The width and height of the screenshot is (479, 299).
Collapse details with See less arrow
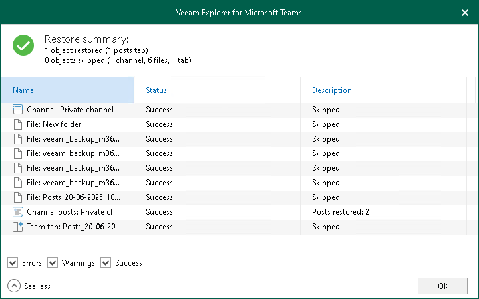click(x=13, y=286)
